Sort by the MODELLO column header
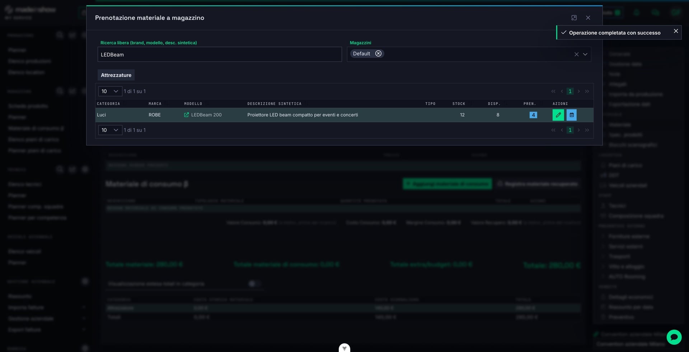This screenshot has height=352, width=689. (193, 104)
